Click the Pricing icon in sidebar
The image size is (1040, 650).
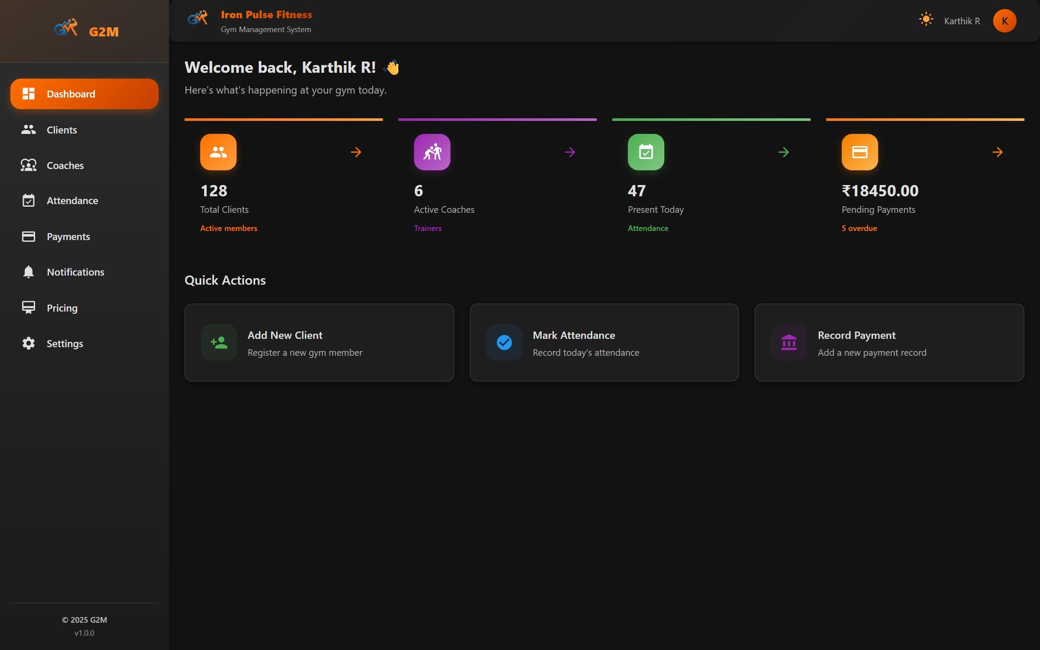point(29,307)
